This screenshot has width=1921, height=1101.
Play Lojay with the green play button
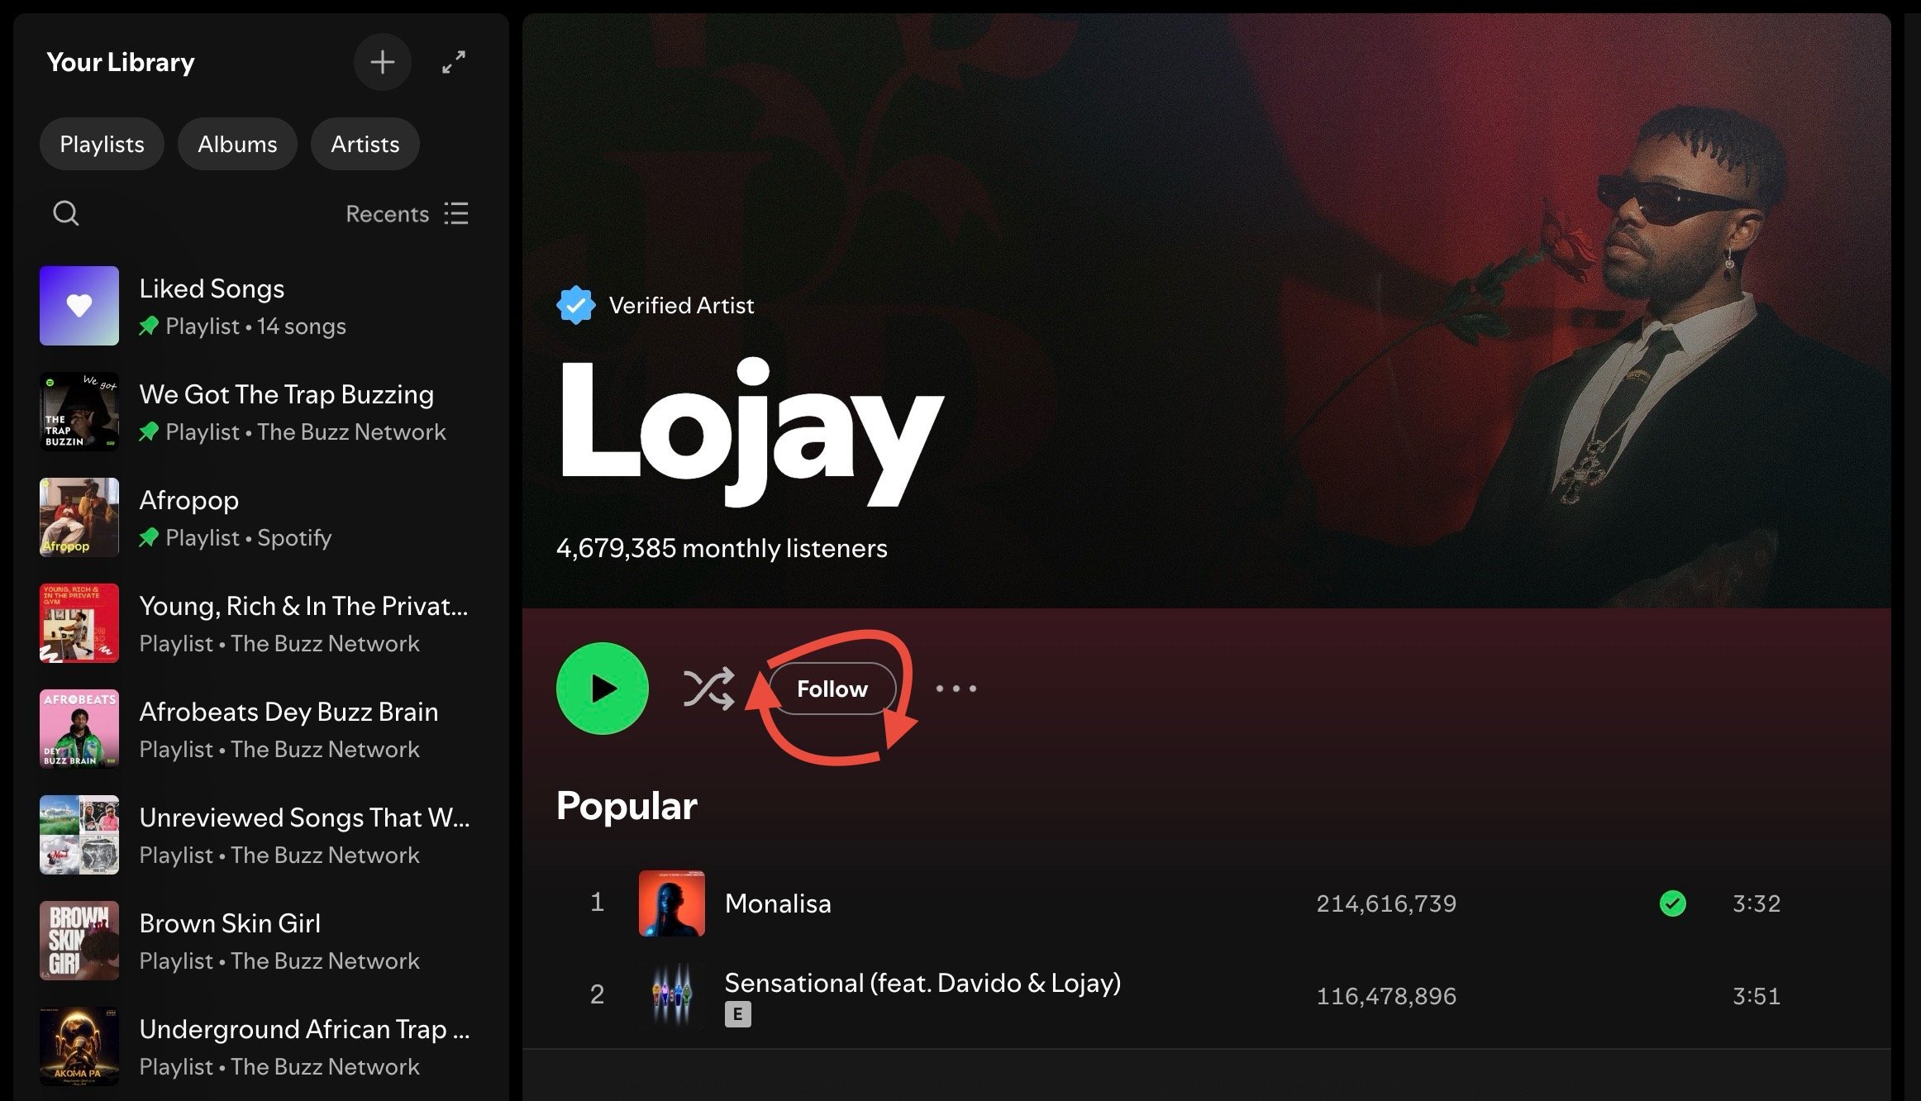603,689
